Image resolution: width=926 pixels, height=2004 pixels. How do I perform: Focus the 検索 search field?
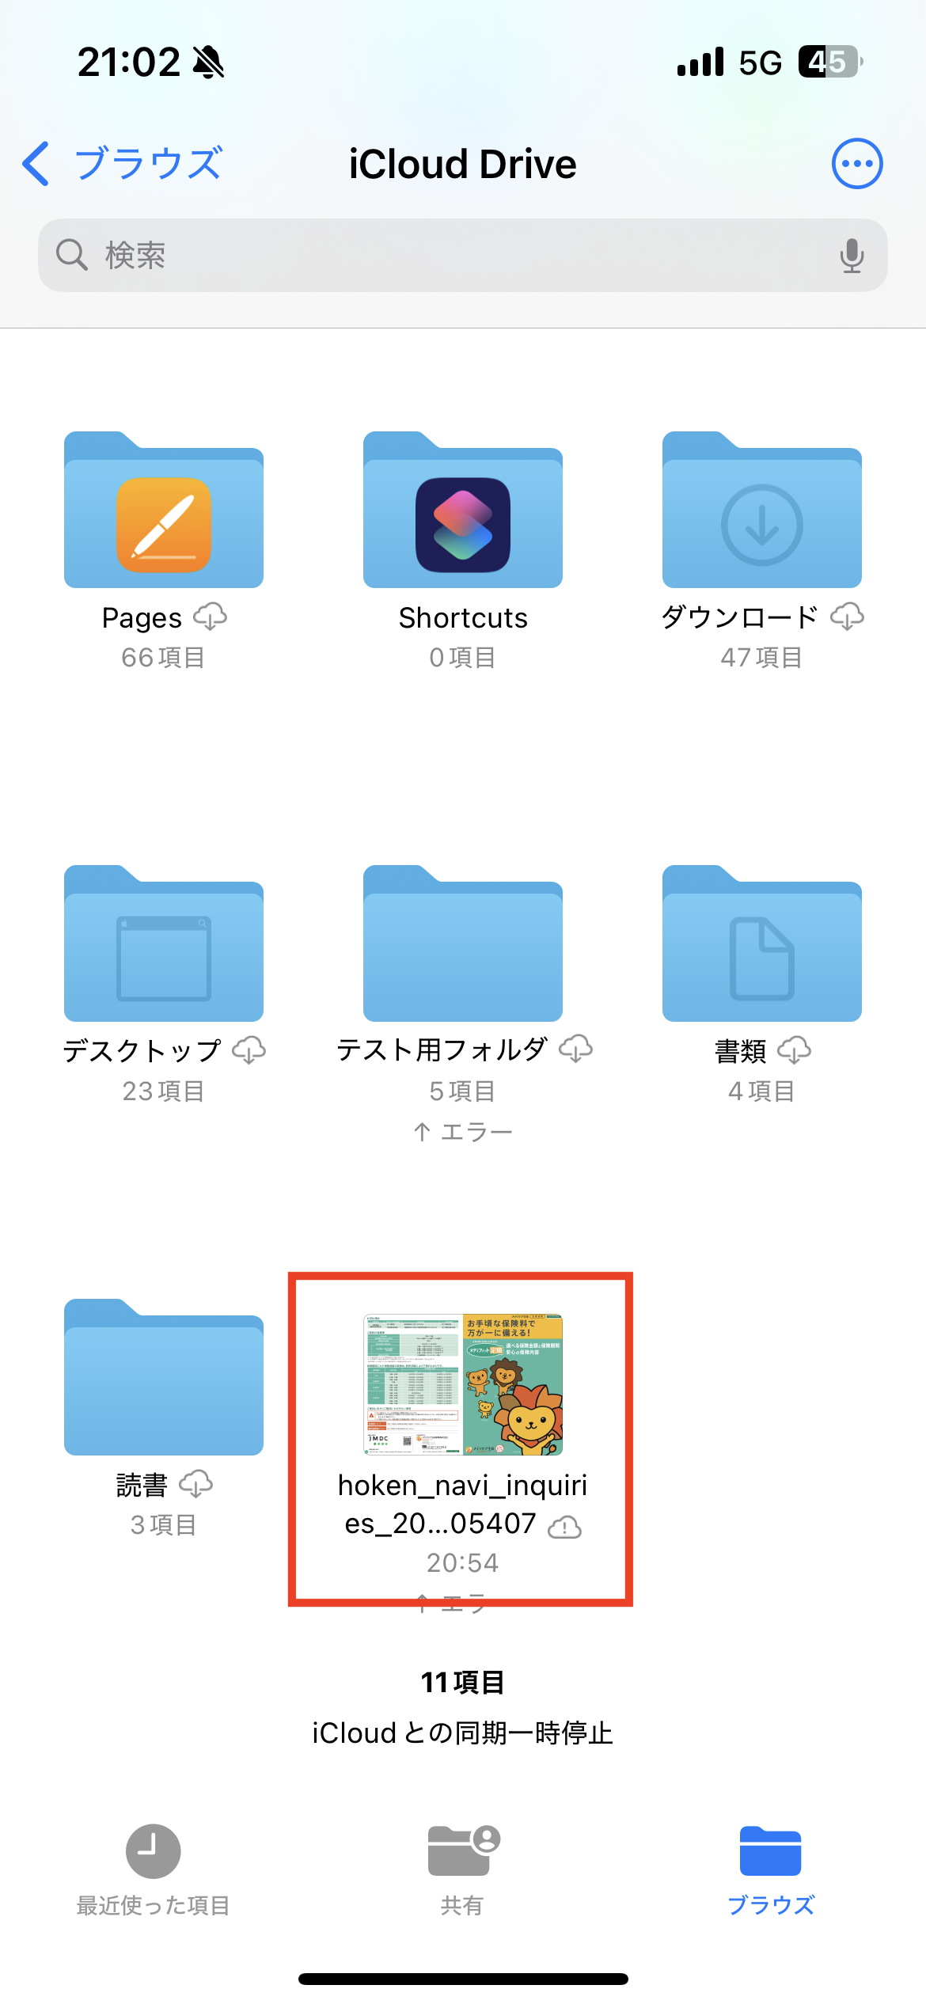tap(463, 255)
